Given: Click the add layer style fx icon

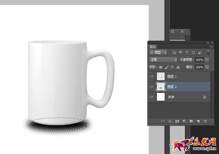Looking at the screenshot, I should 170,121.
